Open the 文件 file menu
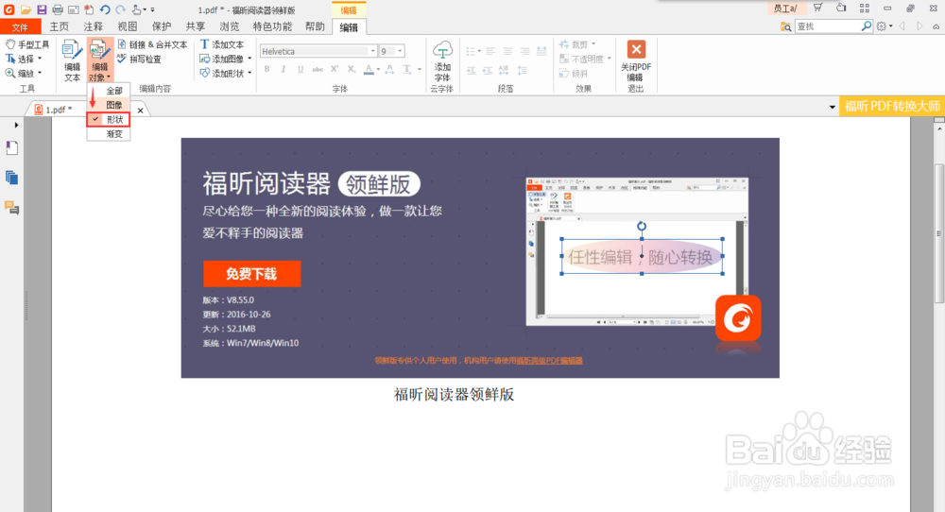The width and height of the screenshot is (945, 512). tap(20, 27)
